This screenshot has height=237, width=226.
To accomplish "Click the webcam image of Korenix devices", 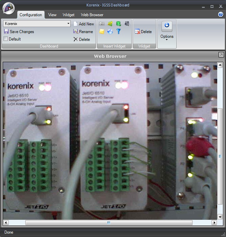I will pyautogui.click(x=110, y=141).
